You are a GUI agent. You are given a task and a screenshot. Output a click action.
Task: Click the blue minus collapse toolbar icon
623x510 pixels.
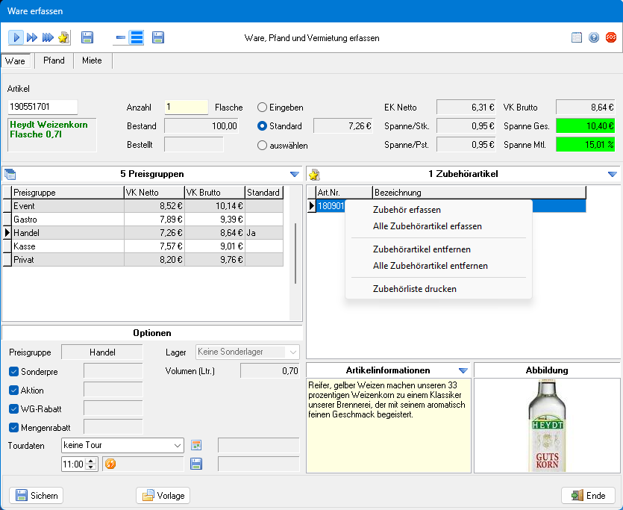click(120, 38)
